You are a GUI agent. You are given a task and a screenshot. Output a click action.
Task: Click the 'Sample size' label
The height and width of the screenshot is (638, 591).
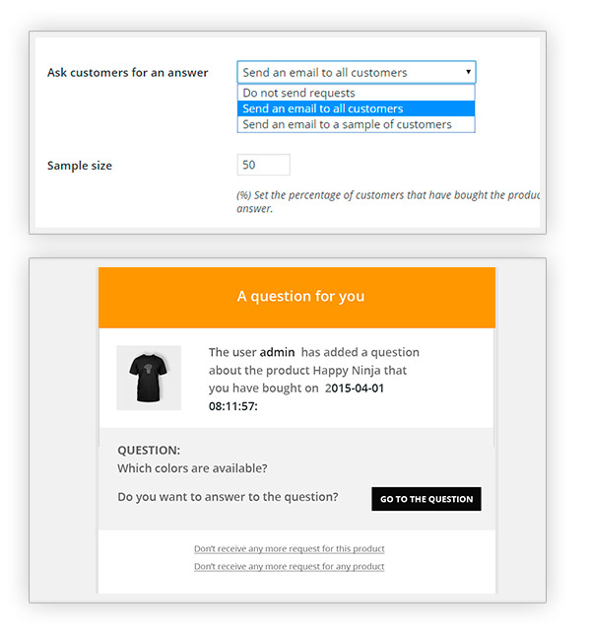coord(80,166)
